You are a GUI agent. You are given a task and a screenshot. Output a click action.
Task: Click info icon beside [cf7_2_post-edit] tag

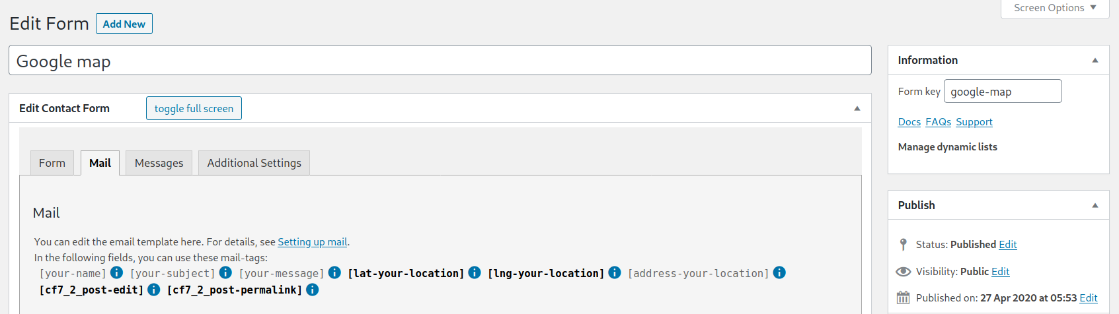pos(153,290)
